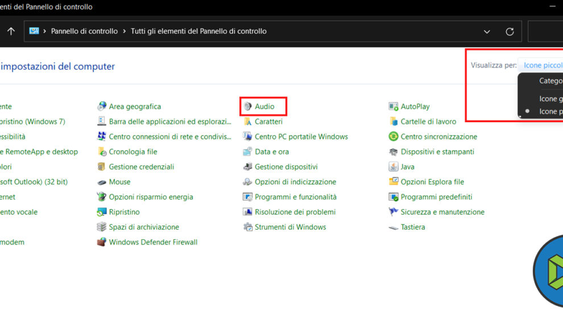
Task: Open the Windows Defender Firewall icon
Action: click(x=102, y=242)
